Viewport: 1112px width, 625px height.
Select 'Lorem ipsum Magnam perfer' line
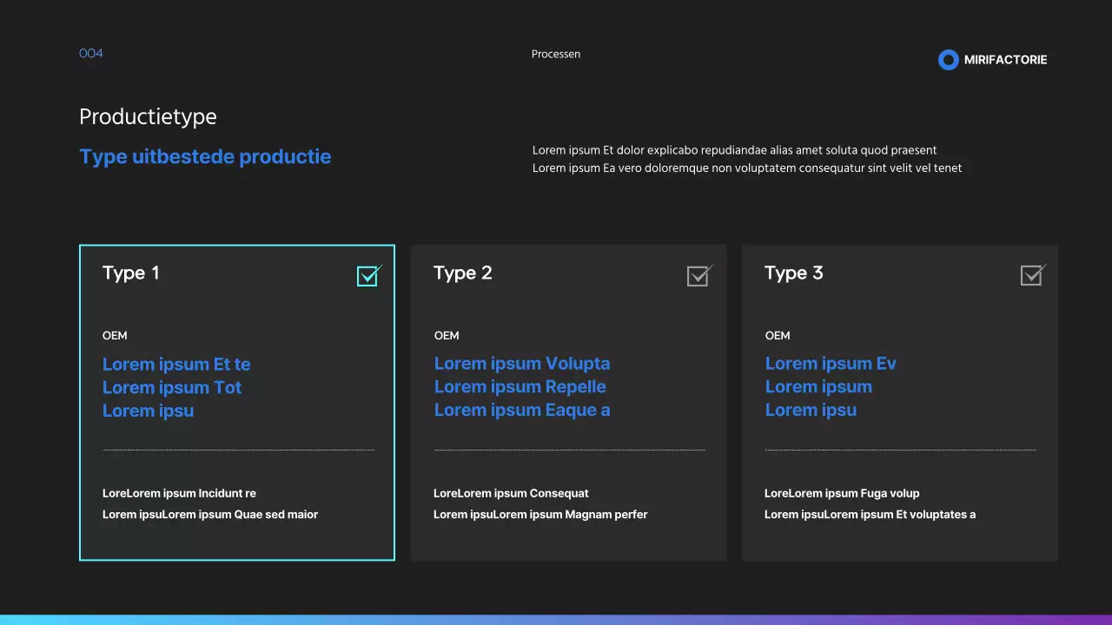tap(540, 515)
